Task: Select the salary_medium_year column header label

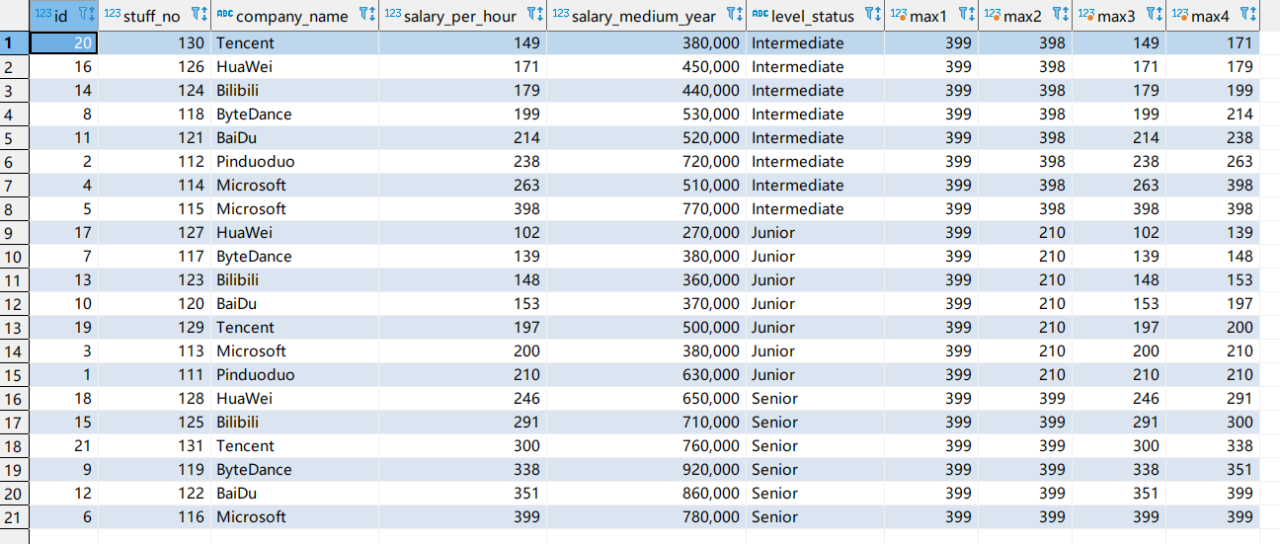Action: click(x=644, y=16)
